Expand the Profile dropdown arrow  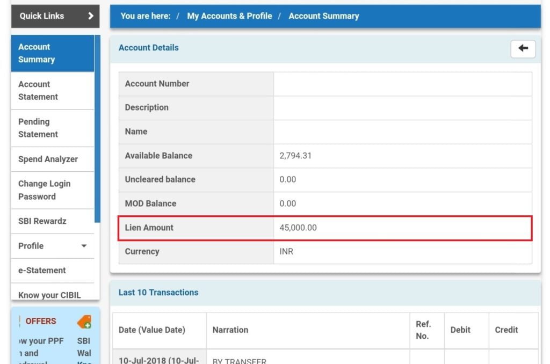[x=84, y=246]
